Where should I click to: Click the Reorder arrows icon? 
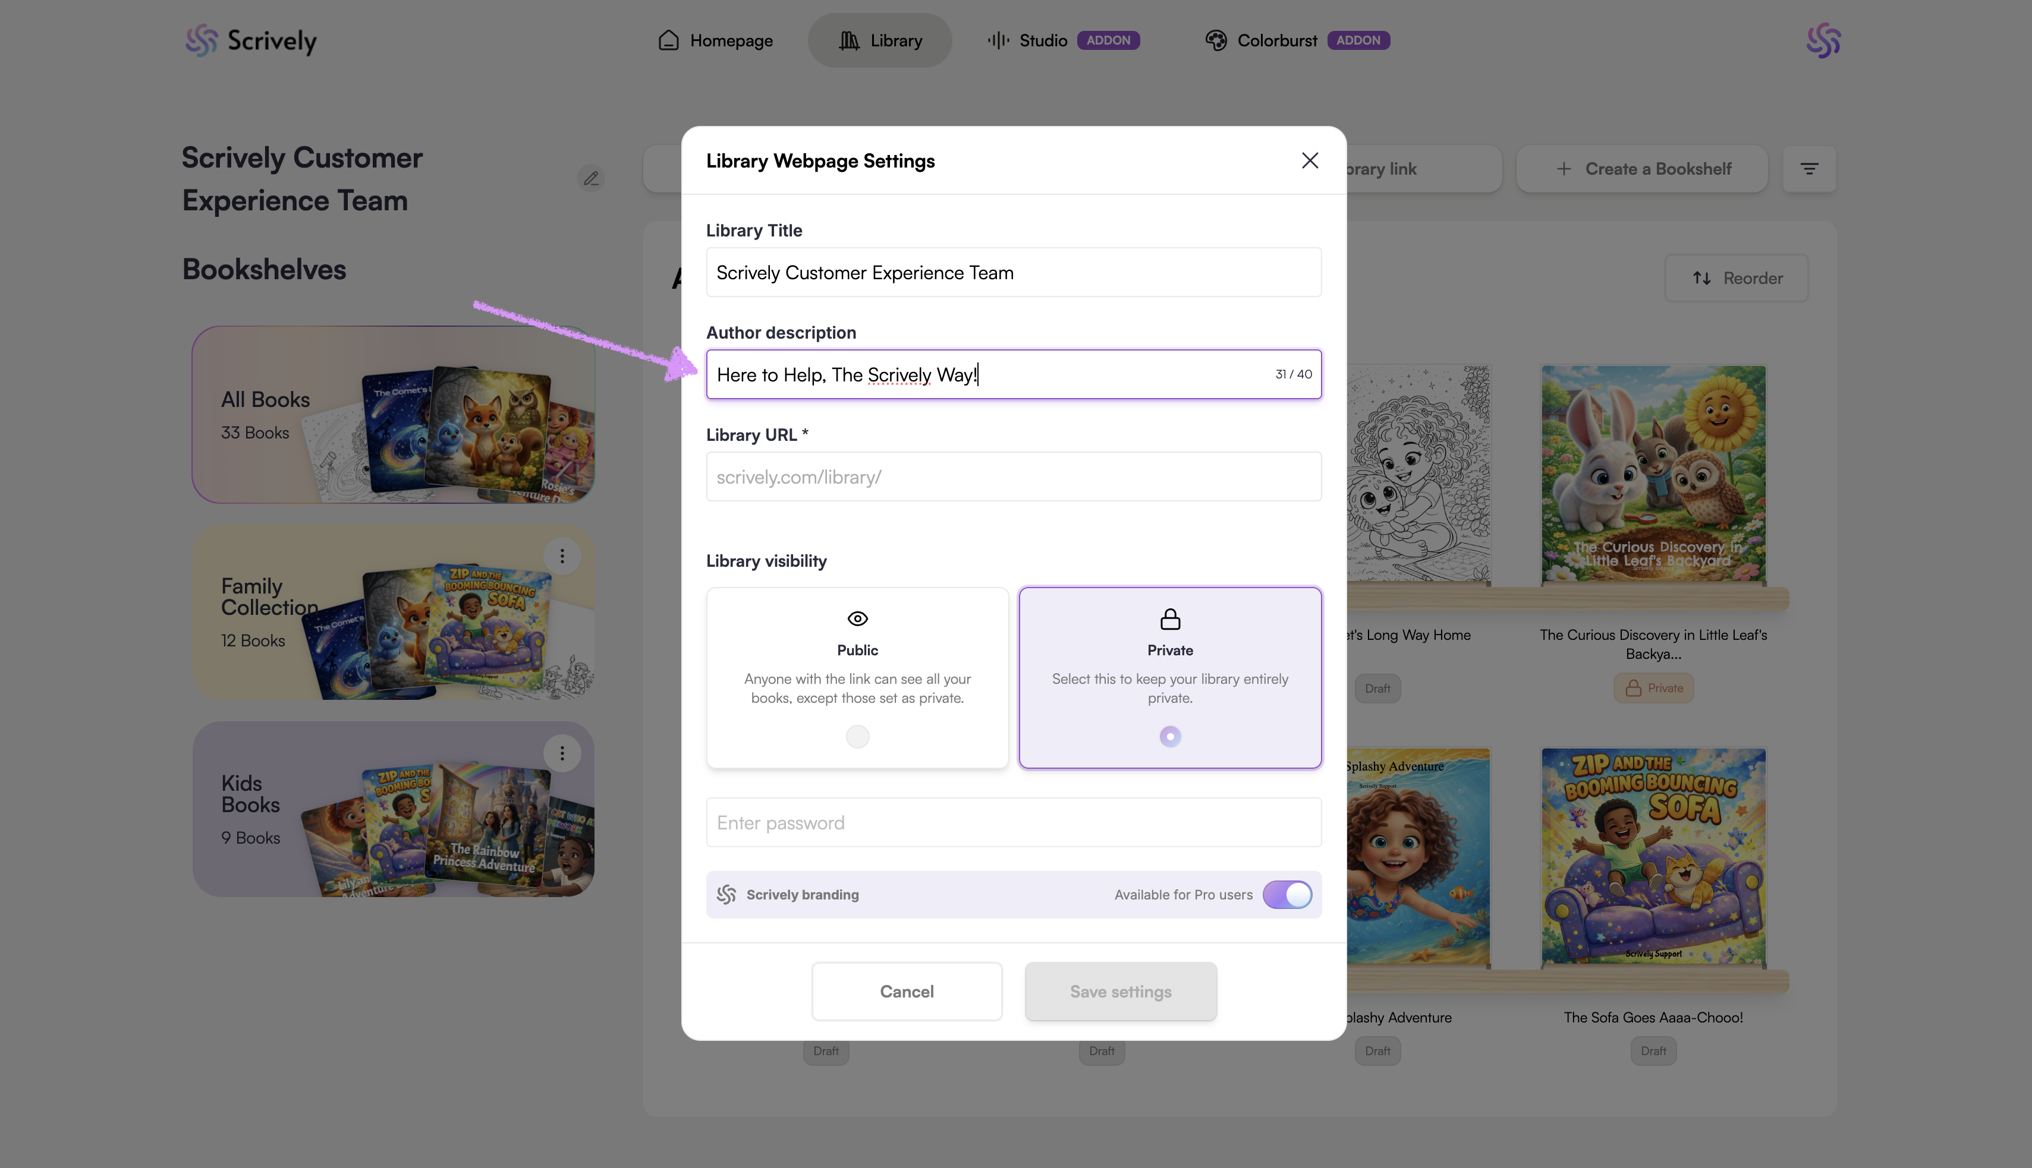pos(1701,279)
